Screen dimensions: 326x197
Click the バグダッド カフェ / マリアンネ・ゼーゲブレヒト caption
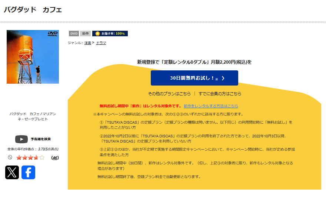coord(33,116)
